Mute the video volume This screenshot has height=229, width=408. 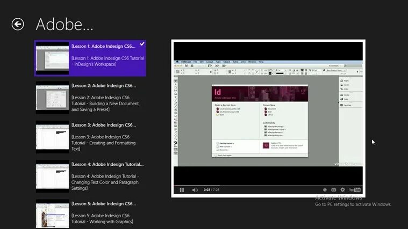pyautogui.click(x=195, y=190)
